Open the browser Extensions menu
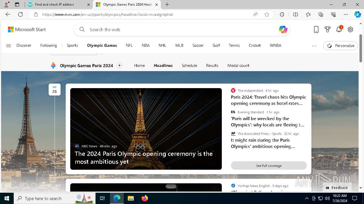The image size is (364, 204). 282,14
